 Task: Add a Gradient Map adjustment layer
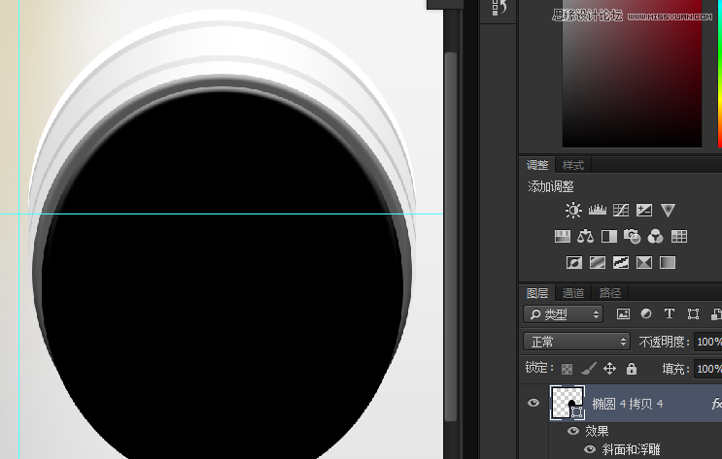pyautogui.click(x=668, y=263)
